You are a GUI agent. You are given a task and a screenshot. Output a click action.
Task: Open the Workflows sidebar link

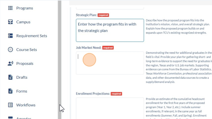click(x=26, y=105)
